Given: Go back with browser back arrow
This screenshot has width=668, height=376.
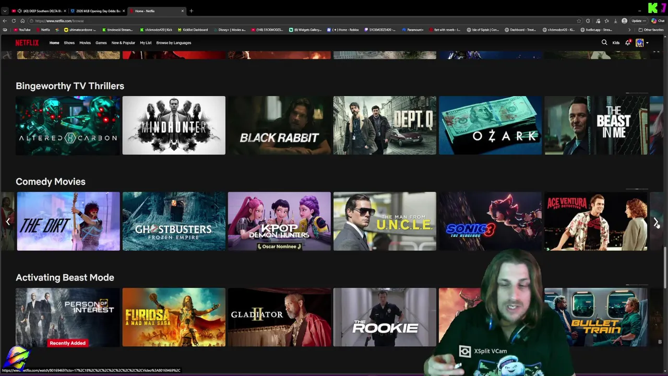Looking at the screenshot, I should 5,21.
